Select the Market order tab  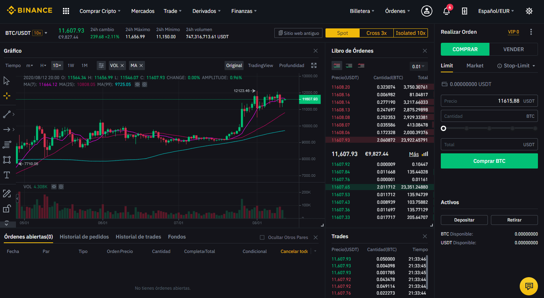click(475, 66)
